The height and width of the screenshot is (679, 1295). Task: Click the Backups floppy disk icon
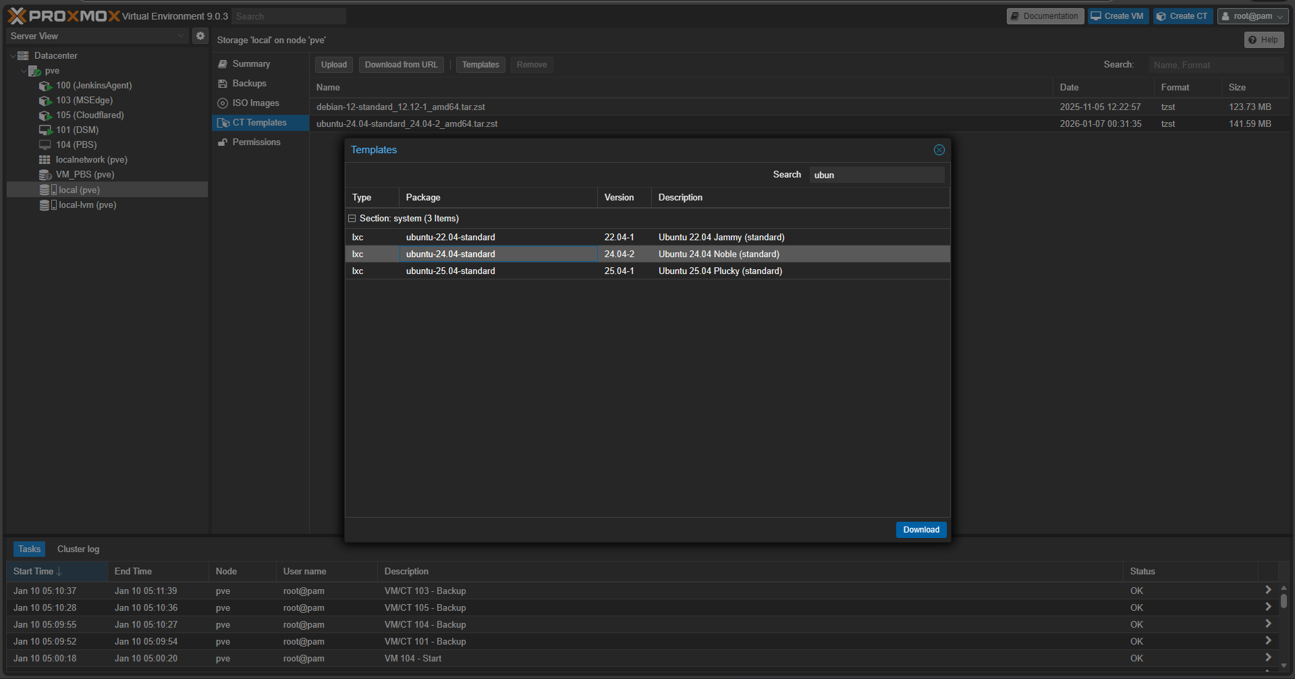click(x=223, y=84)
